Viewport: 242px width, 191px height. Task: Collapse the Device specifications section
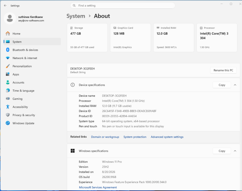(x=235, y=85)
